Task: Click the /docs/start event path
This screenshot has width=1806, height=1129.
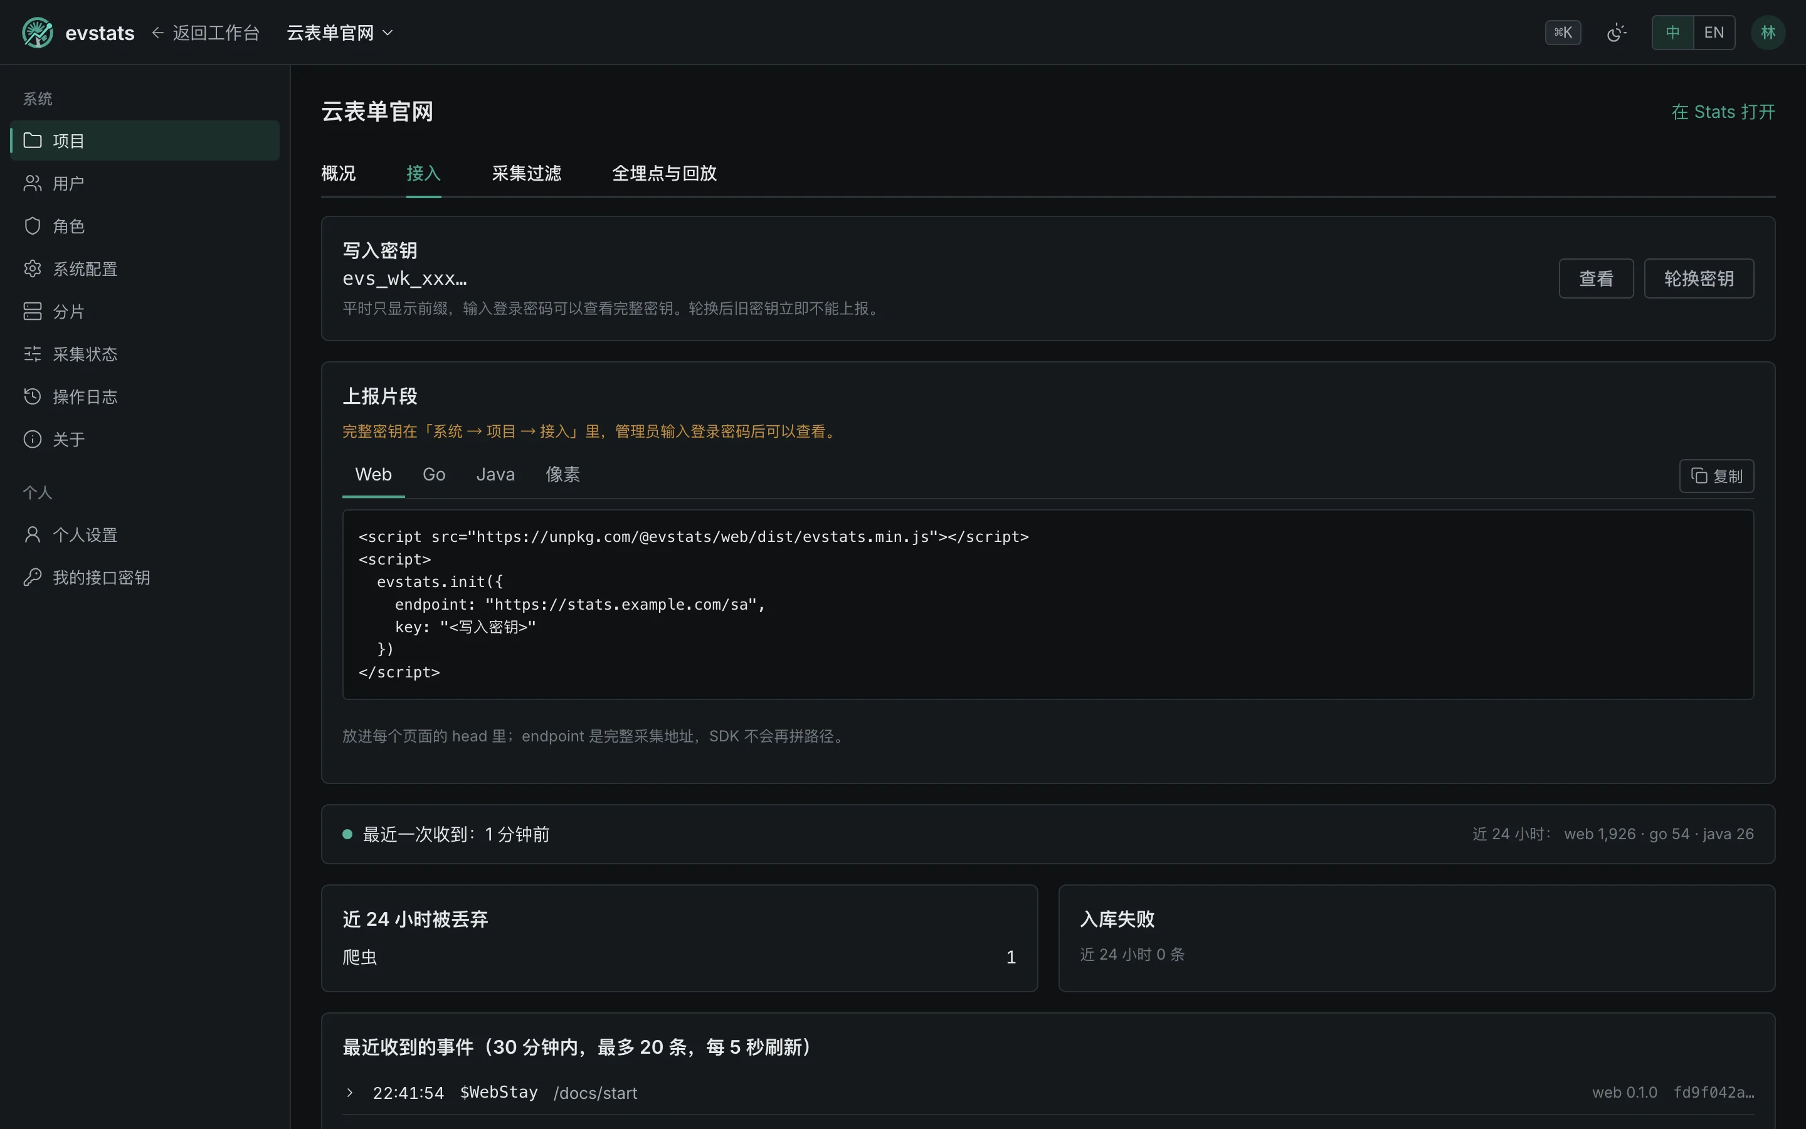Action: (596, 1093)
